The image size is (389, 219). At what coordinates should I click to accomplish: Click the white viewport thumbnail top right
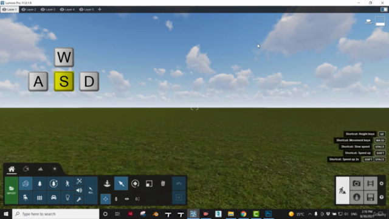click(380, 21)
